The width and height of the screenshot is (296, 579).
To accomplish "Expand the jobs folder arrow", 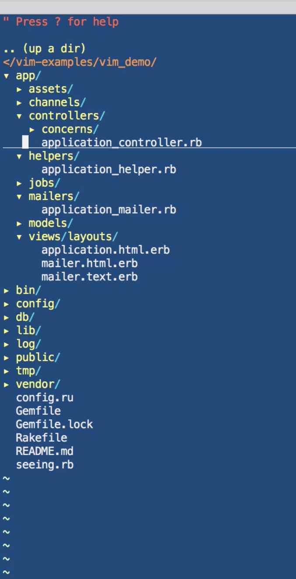I will 19,183.
